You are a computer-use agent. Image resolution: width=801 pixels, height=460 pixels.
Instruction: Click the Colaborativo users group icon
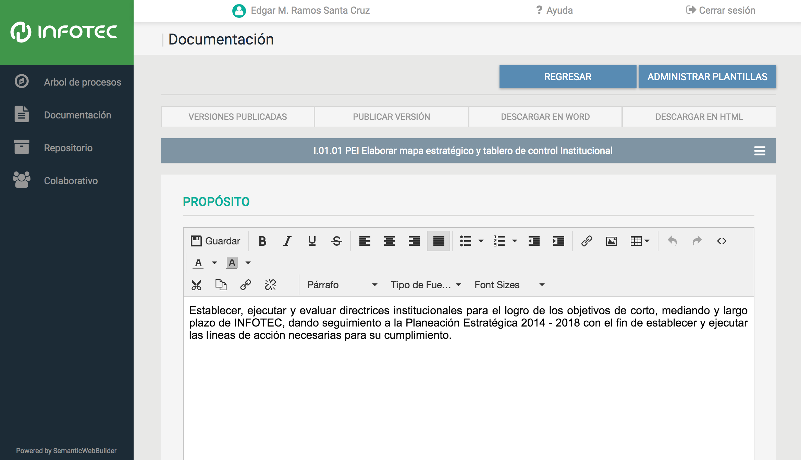point(22,180)
